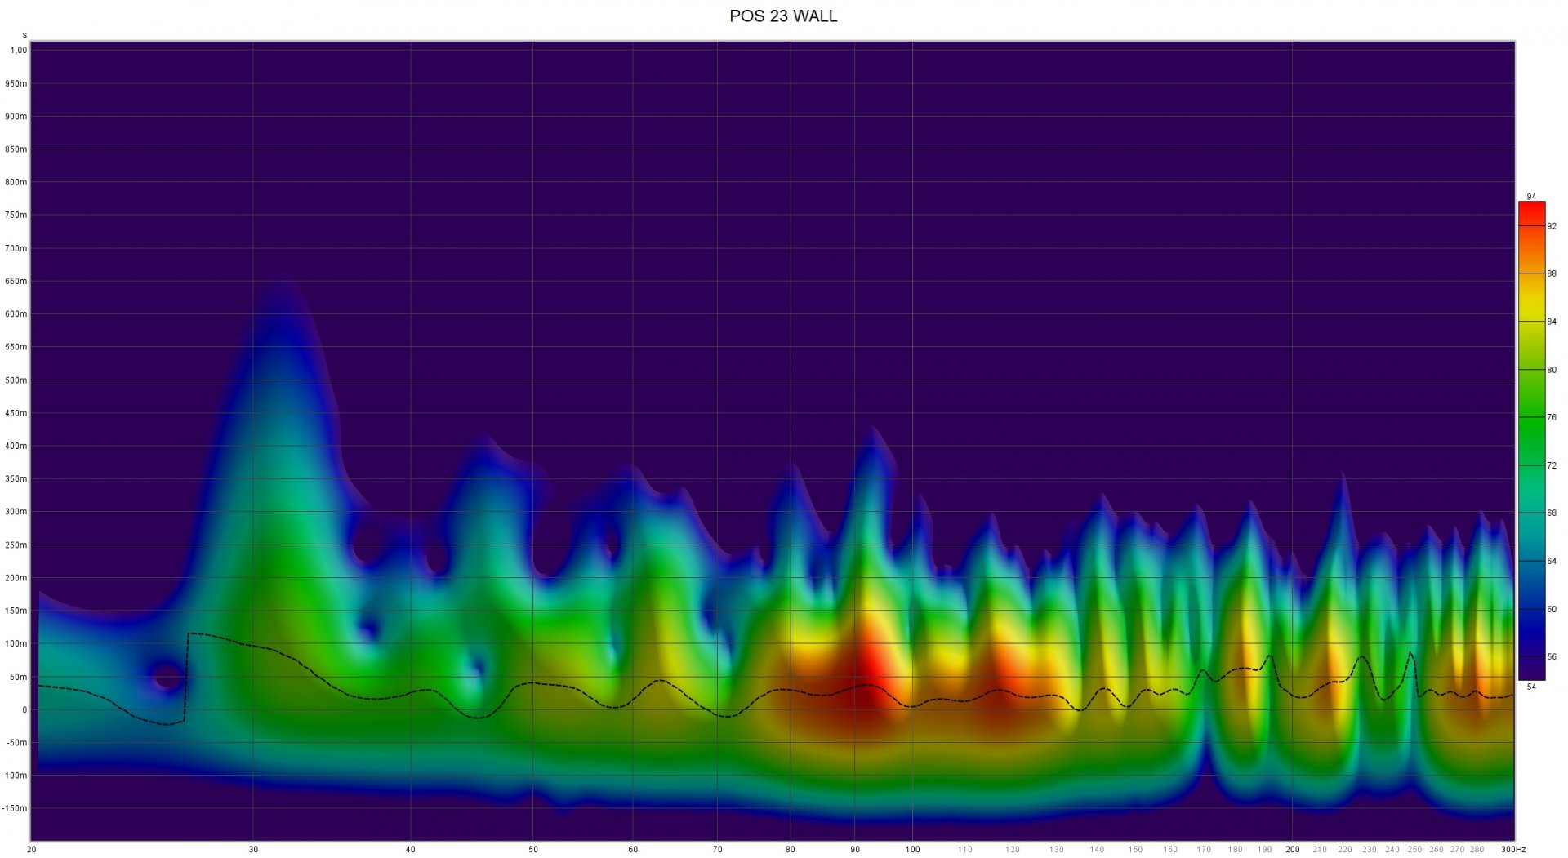Click the 54 label below the color scale

(x=1531, y=687)
